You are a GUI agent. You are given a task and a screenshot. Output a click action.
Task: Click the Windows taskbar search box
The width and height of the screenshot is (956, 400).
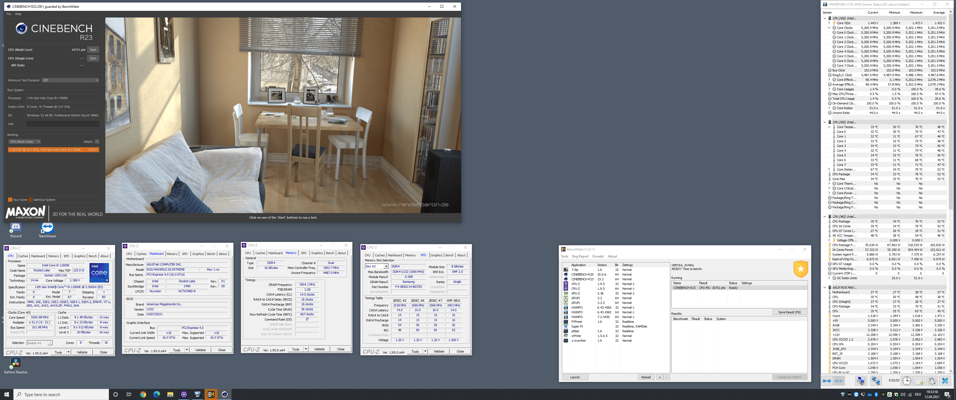[x=61, y=394]
